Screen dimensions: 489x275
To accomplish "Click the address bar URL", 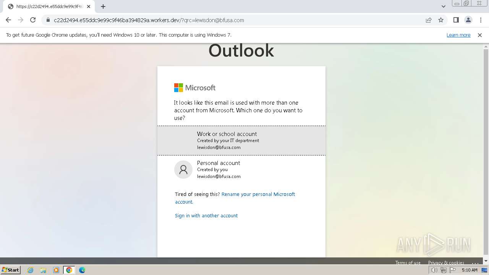I will coord(149,20).
